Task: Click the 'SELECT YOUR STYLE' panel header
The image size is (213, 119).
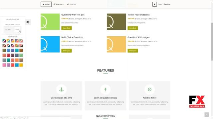Action: (13, 19)
